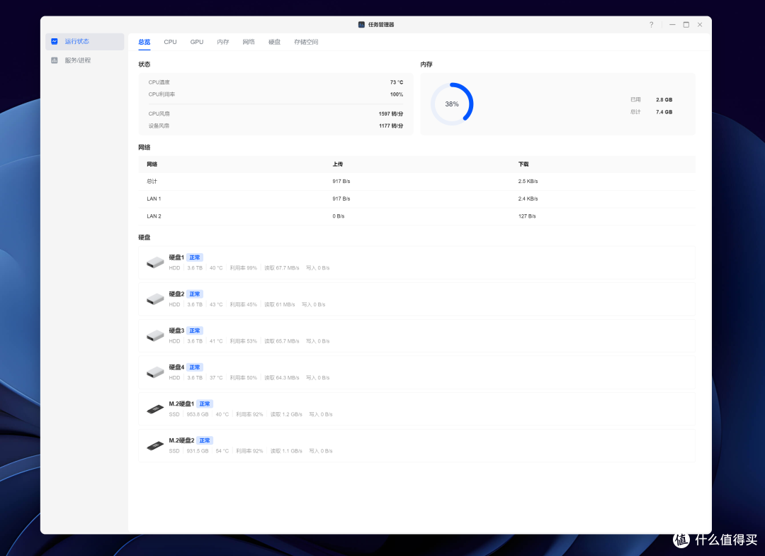Image resolution: width=765 pixels, height=556 pixels.
Task: Click the 正常 badge next to M.2硬盘2
Action: point(205,440)
